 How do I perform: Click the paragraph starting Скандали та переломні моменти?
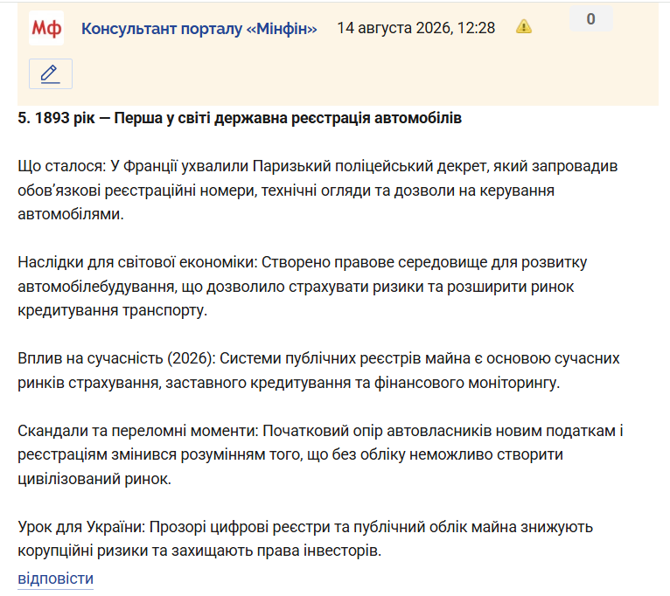coord(320,454)
